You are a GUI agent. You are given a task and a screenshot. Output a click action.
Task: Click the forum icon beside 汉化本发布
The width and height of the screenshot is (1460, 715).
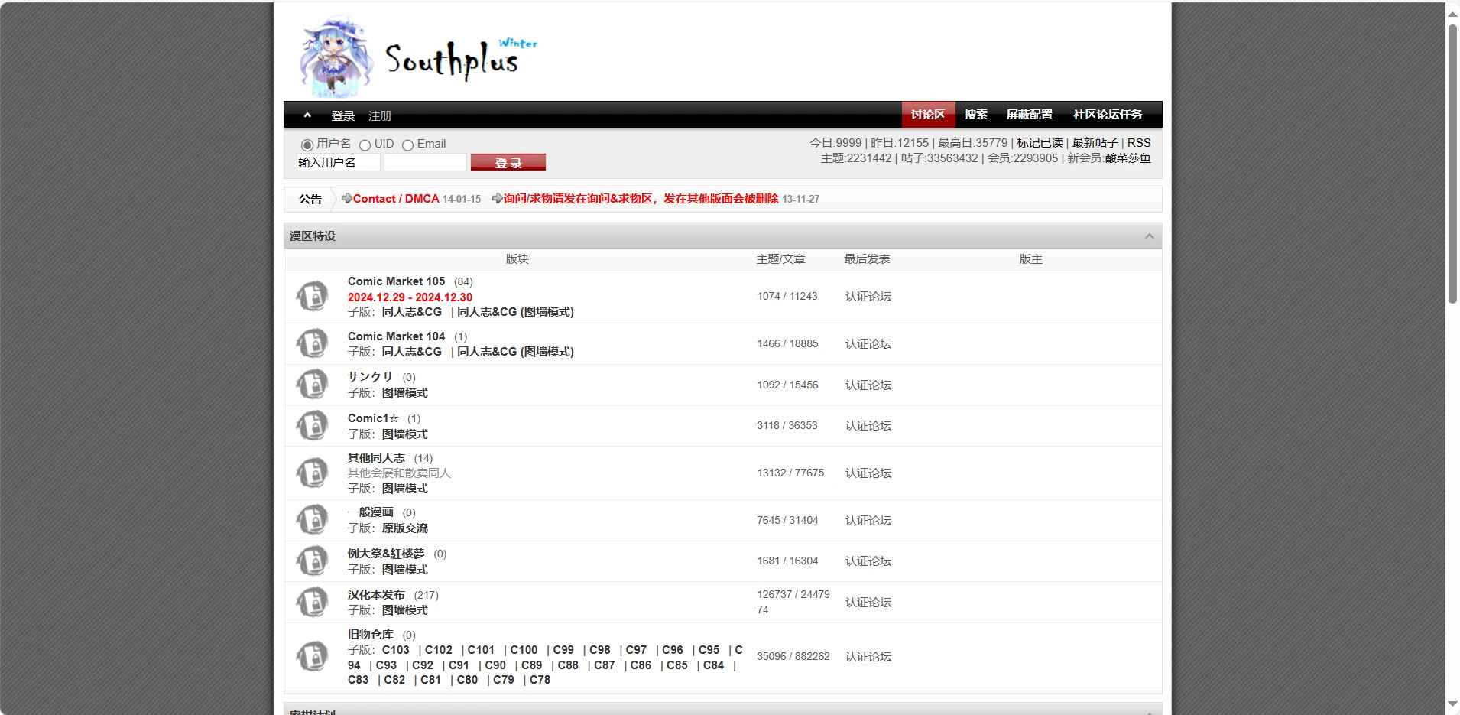(x=312, y=602)
